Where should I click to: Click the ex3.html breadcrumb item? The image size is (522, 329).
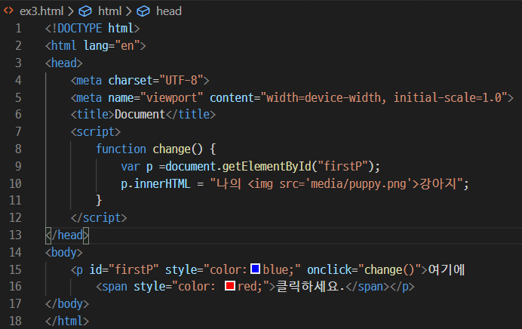pyautogui.click(x=41, y=11)
